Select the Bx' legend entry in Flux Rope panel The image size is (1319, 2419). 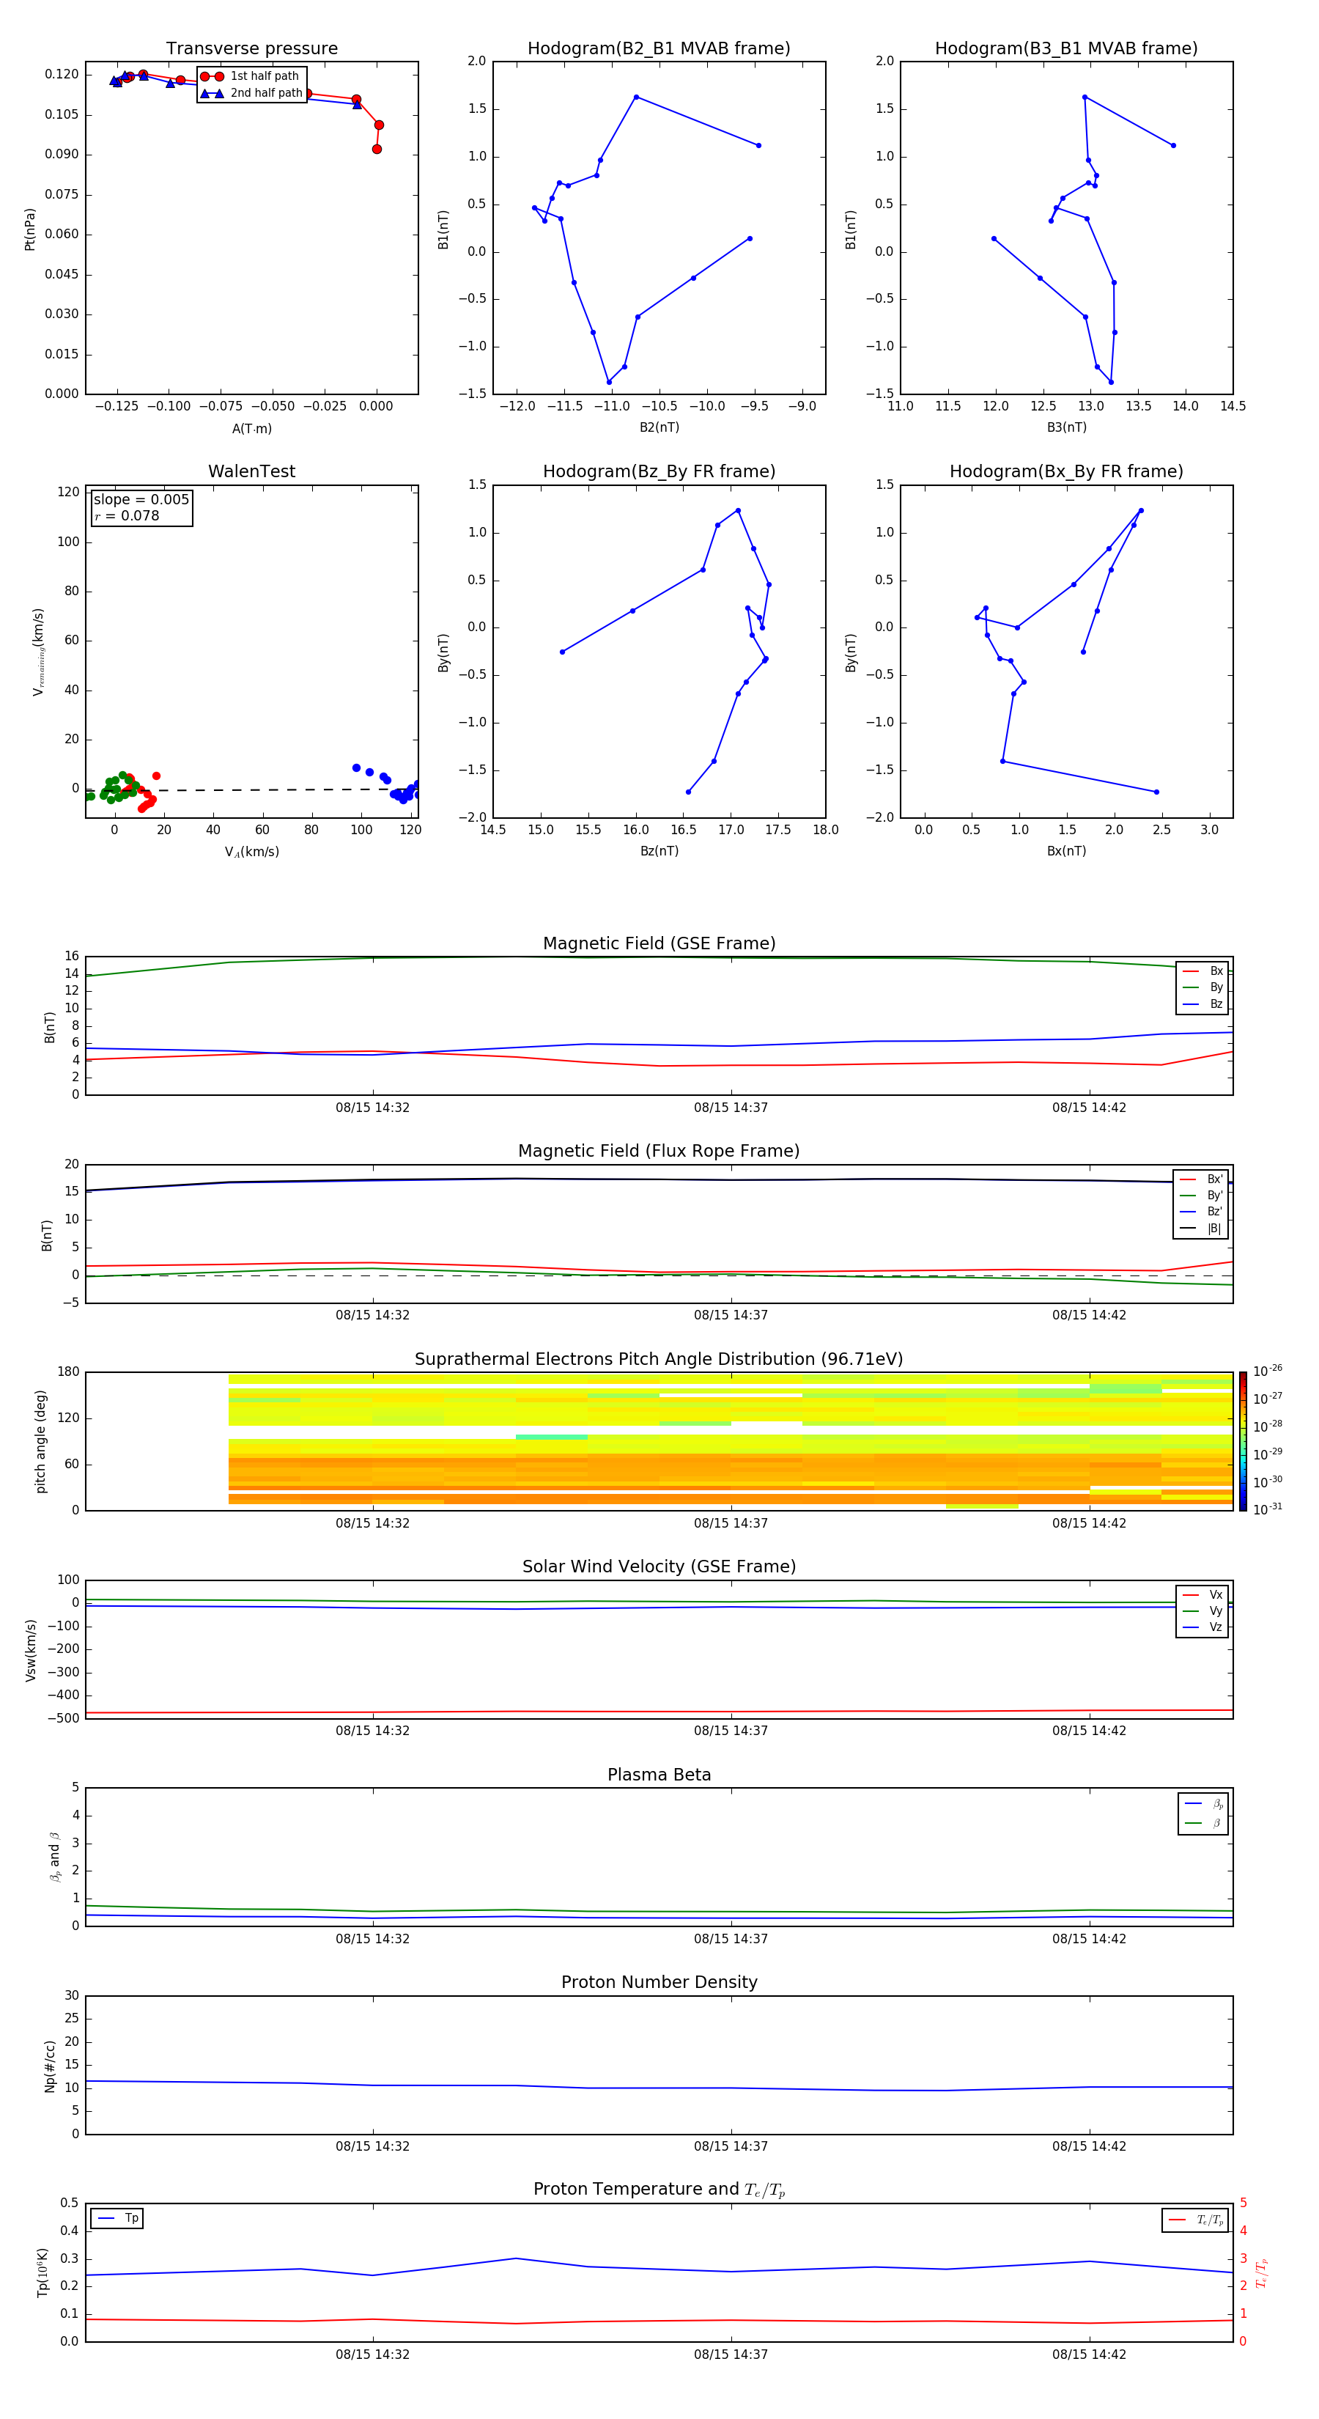point(1201,1179)
